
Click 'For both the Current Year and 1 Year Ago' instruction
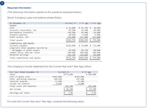click(46, 102)
